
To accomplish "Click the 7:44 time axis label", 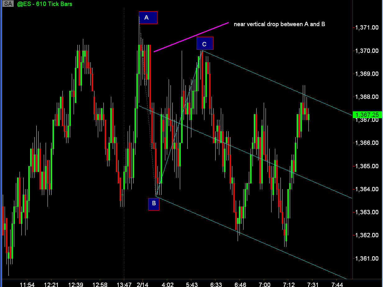I will pyautogui.click(x=337, y=284).
